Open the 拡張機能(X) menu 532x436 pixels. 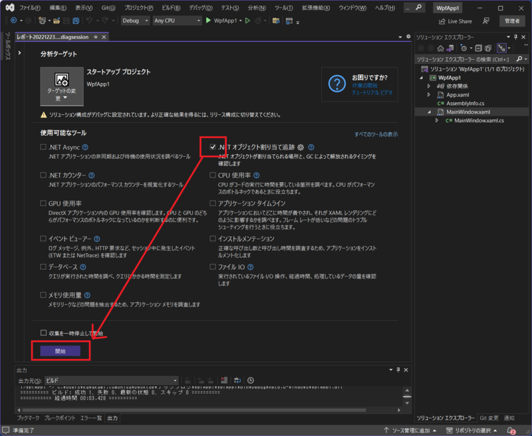(316, 8)
